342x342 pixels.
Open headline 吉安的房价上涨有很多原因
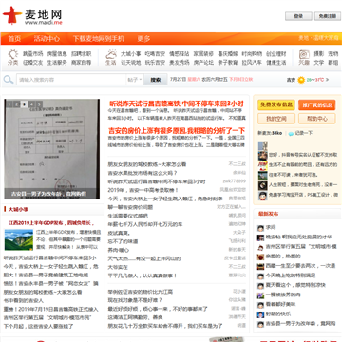(x=177, y=130)
